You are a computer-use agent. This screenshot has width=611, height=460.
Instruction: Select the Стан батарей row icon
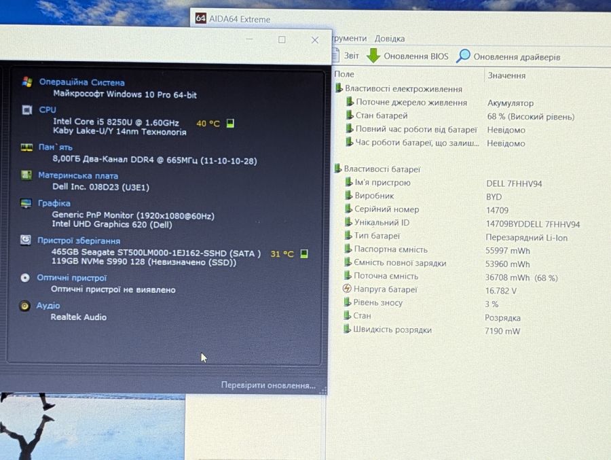[350, 115]
